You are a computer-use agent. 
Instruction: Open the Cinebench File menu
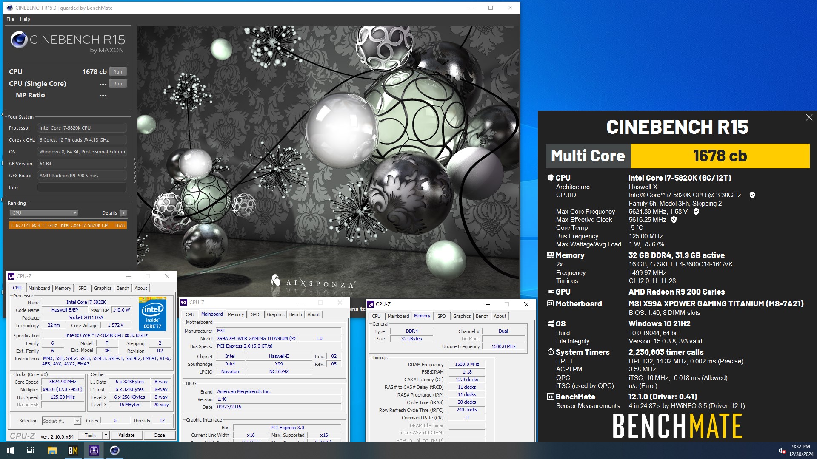pyautogui.click(x=10, y=19)
